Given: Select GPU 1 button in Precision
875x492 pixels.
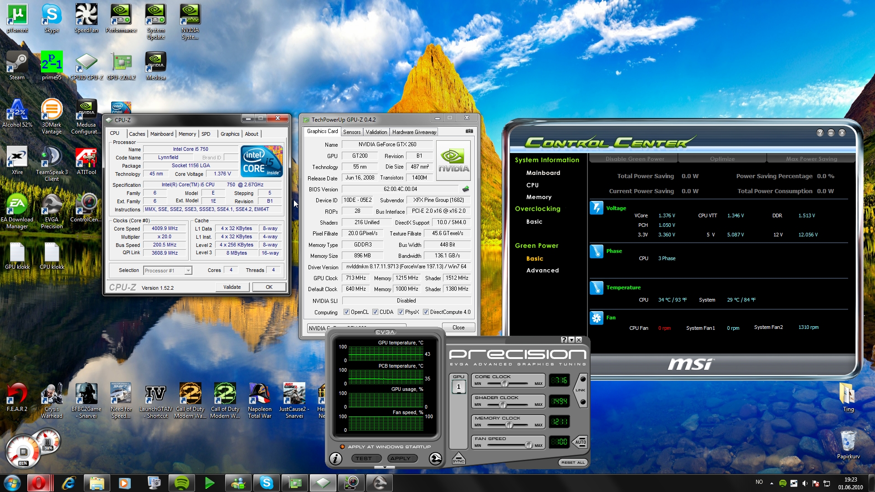Looking at the screenshot, I should [458, 387].
